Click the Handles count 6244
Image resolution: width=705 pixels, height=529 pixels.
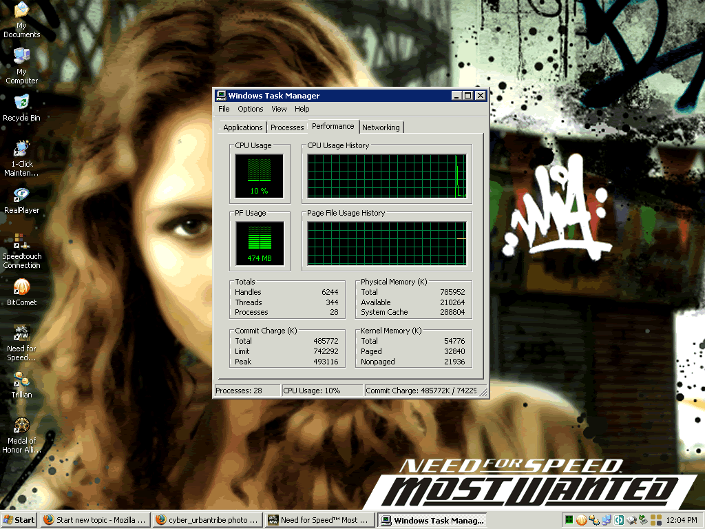(330, 292)
